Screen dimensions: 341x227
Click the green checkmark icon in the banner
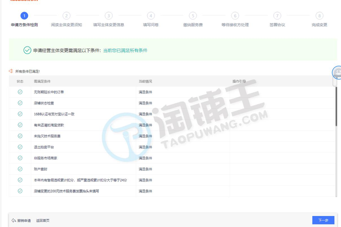click(x=27, y=50)
